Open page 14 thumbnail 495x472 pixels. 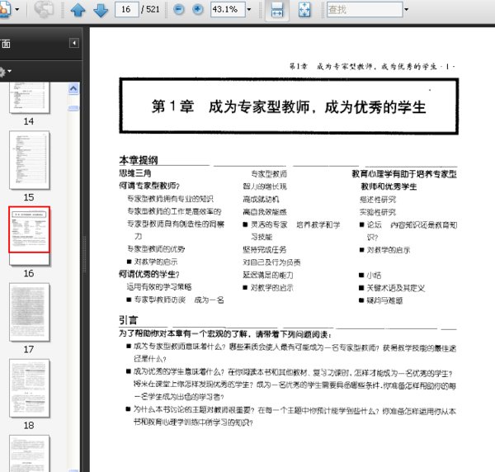(29, 97)
